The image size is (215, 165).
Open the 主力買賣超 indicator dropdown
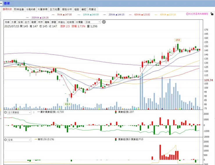click(19, 113)
